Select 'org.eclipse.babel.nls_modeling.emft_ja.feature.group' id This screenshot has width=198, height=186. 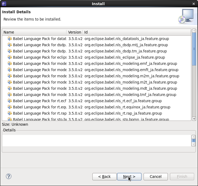(x=131, y=70)
